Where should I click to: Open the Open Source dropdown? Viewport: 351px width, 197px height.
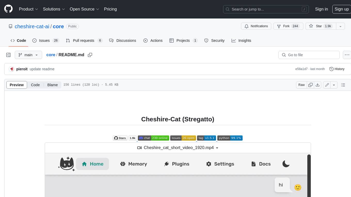coord(84,9)
